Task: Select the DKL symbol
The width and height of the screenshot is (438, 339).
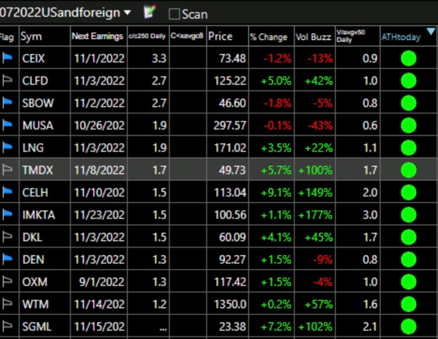Action: 32,237
